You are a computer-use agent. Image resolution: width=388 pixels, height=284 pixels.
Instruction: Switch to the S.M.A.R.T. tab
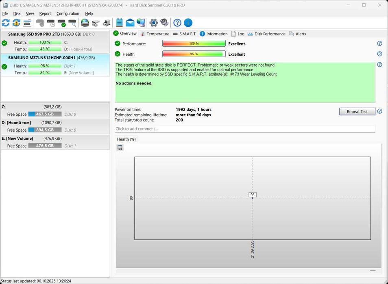click(x=185, y=34)
